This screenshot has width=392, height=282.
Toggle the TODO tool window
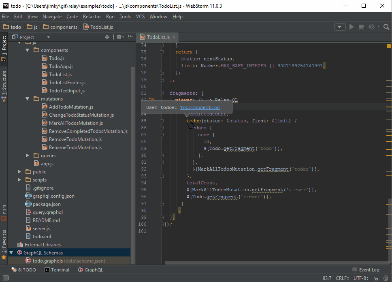click(x=24, y=269)
